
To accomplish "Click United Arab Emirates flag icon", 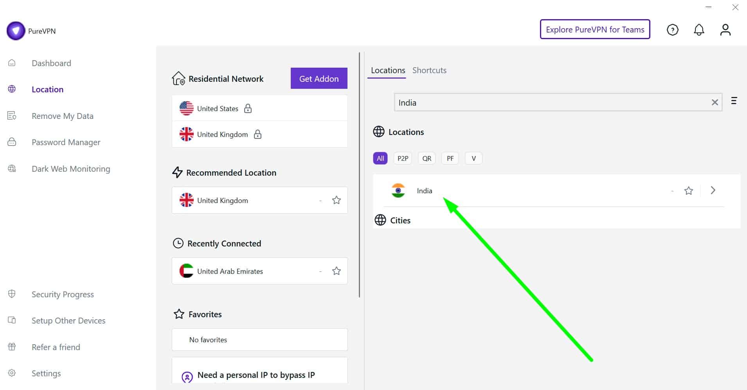I will coord(186,271).
